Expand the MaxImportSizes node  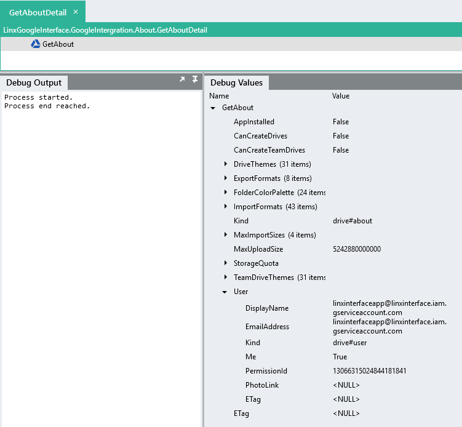(226, 234)
